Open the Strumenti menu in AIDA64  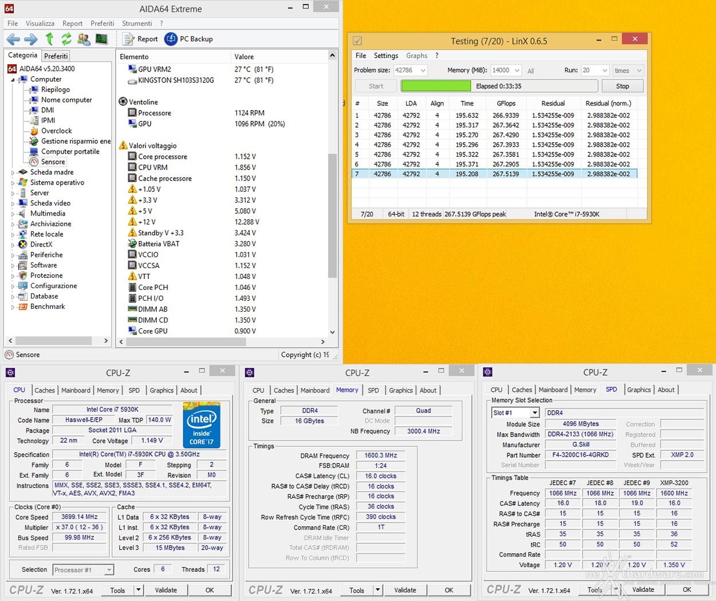137,23
